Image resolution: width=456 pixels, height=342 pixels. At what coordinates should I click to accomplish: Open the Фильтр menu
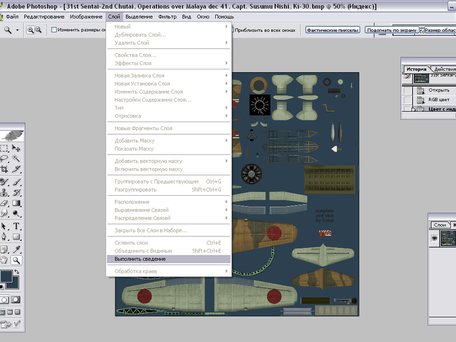167,17
